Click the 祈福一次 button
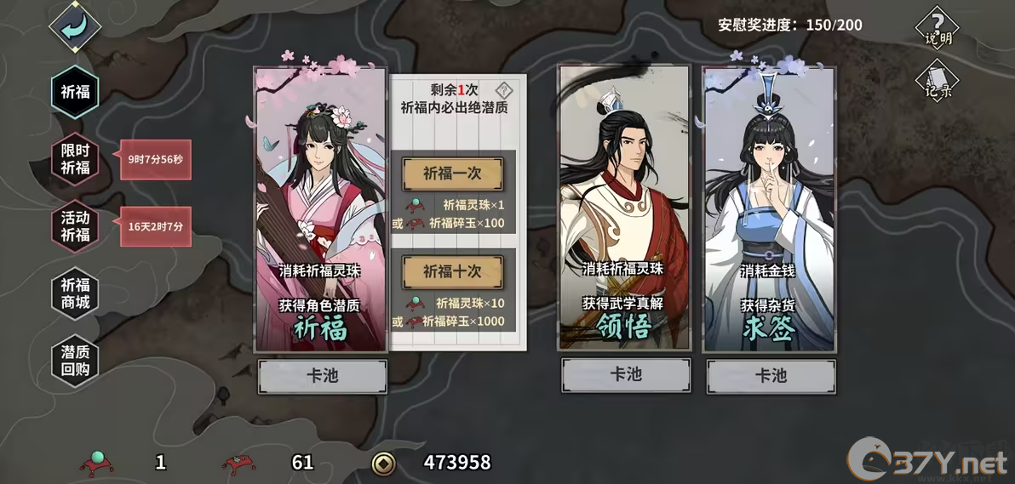Image resolution: width=1015 pixels, height=484 pixels. pos(452,174)
